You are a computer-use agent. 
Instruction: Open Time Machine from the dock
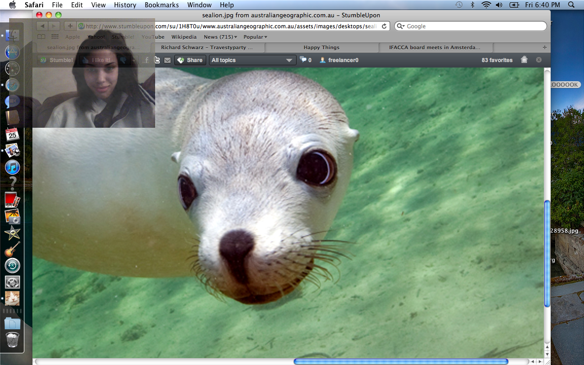click(12, 265)
